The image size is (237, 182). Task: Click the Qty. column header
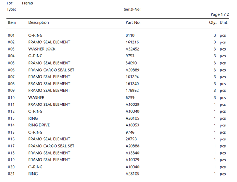(x=212, y=22)
